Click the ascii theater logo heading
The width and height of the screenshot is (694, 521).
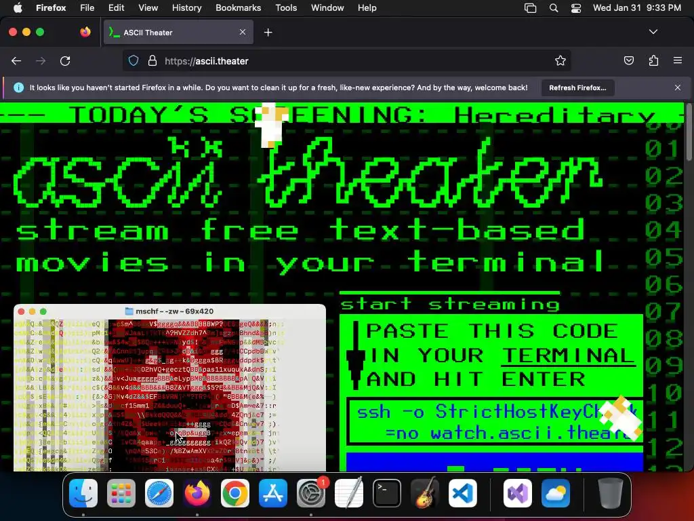[x=308, y=173]
